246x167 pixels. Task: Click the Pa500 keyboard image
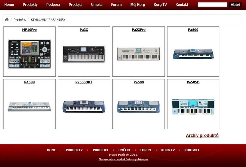139,106
